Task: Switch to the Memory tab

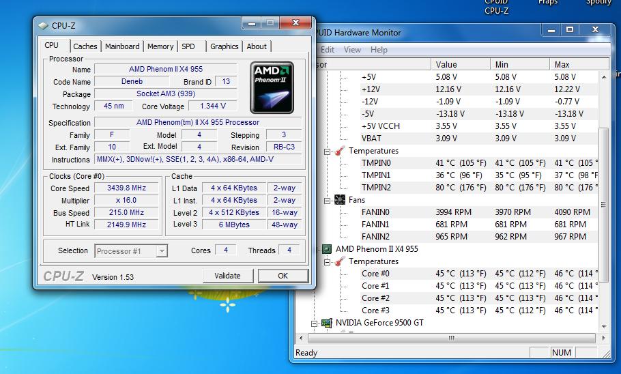Action: click(x=160, y=46)
